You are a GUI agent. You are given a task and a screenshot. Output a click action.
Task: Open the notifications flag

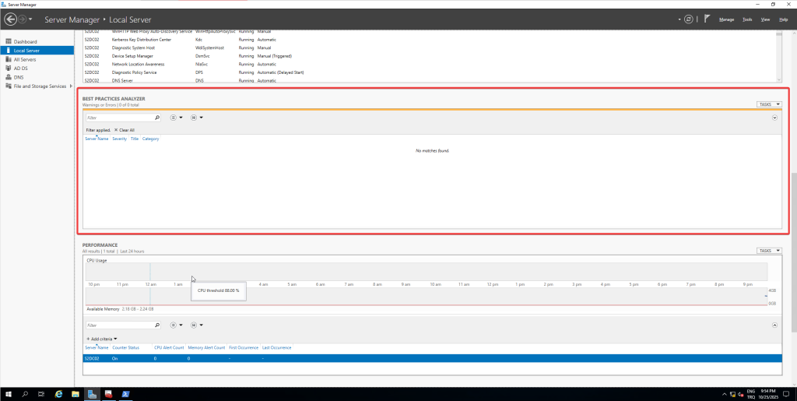(707, 19)
